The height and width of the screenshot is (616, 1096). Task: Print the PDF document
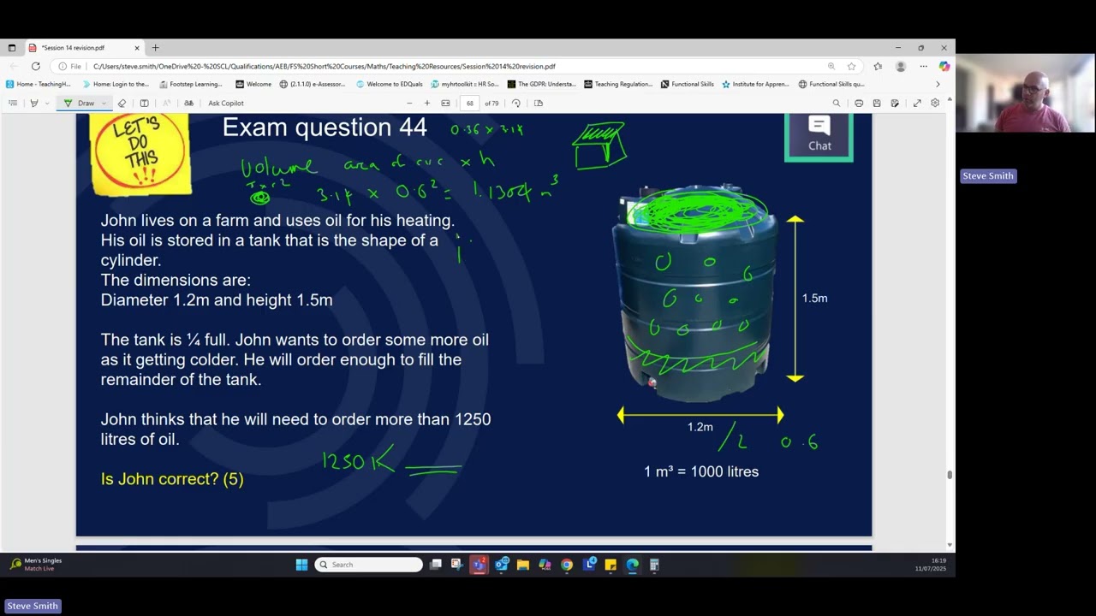[x=859, y=103]
